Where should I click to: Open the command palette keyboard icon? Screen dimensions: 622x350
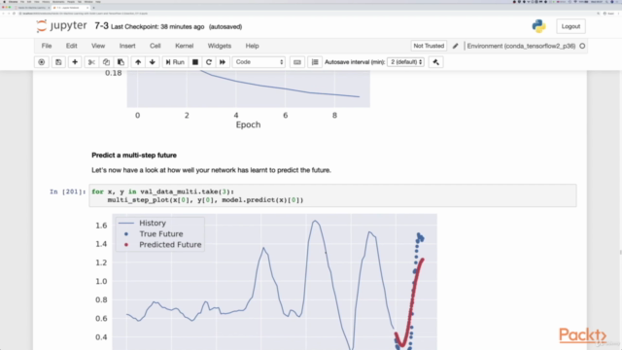[x=297, y=62]
